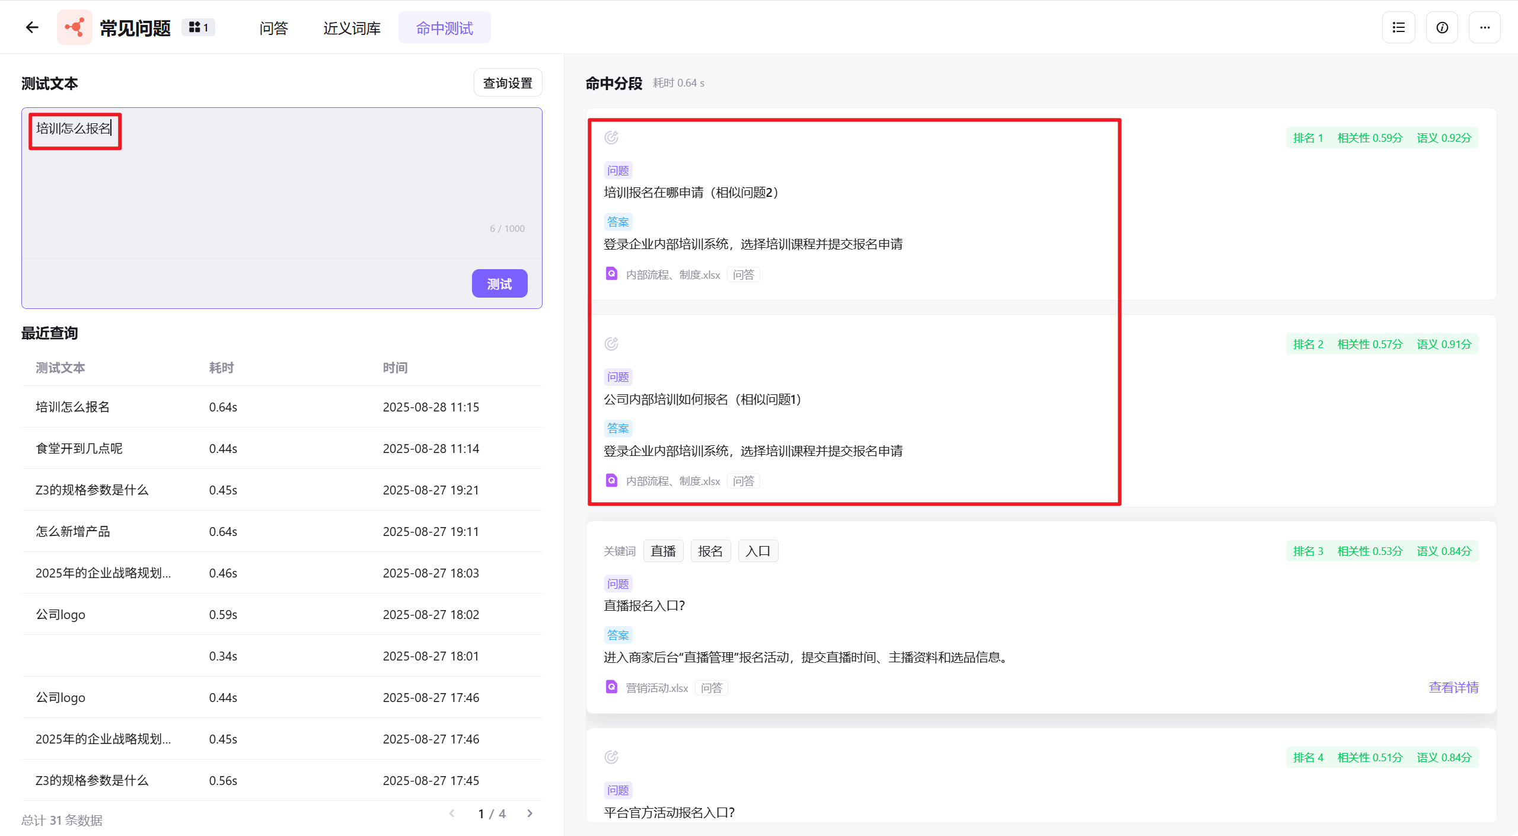1518x836 pixels.
Task: Click the 直播 keyword tag
Action: [x=663, y=551]
